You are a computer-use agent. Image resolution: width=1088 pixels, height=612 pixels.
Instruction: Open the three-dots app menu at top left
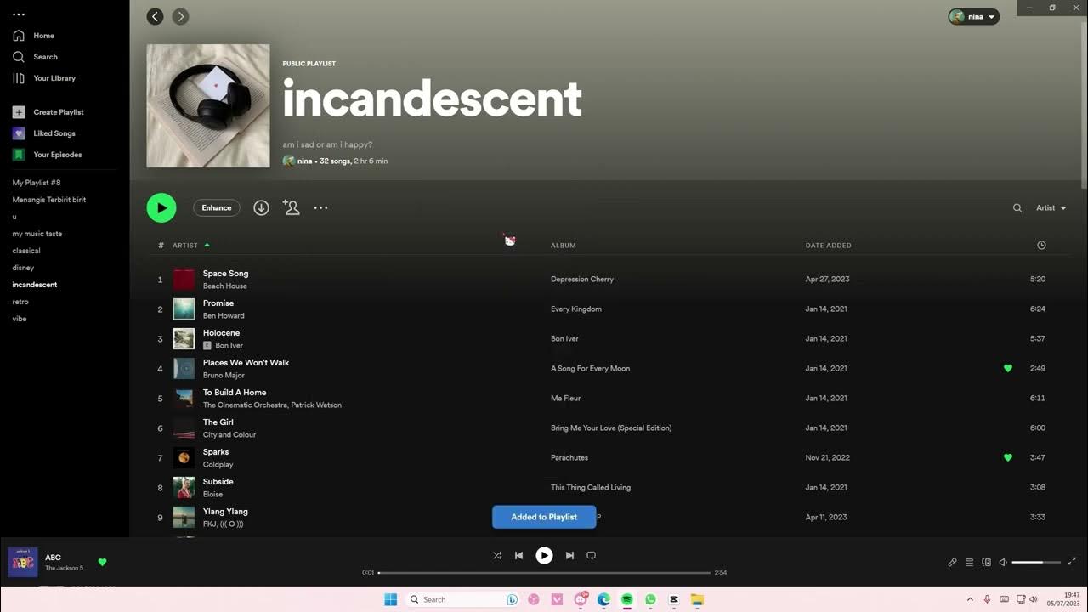19,14
